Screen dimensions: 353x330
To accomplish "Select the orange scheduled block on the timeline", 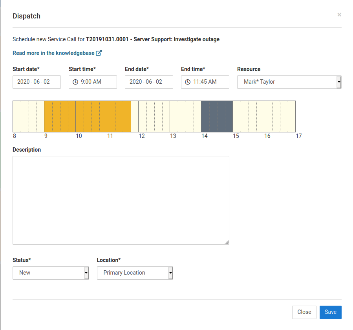I will [88, 116].
